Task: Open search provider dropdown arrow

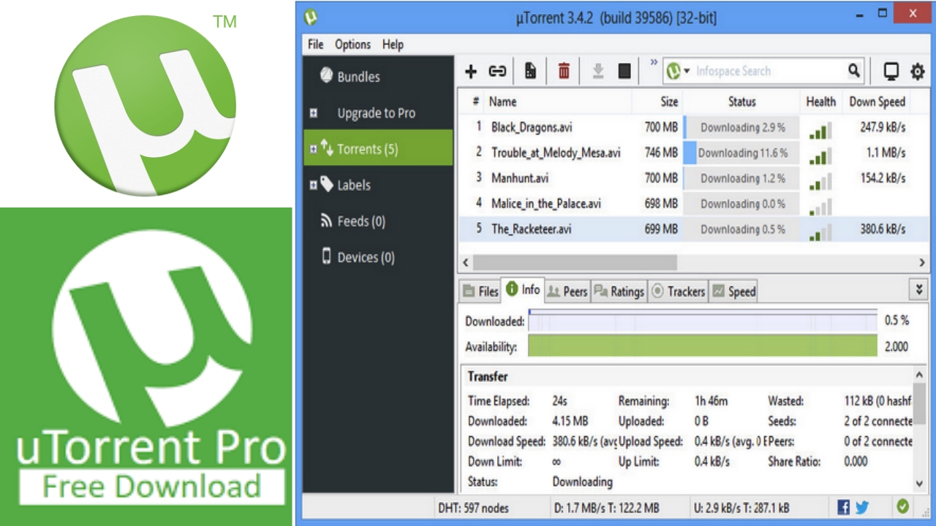Action: 687,71
